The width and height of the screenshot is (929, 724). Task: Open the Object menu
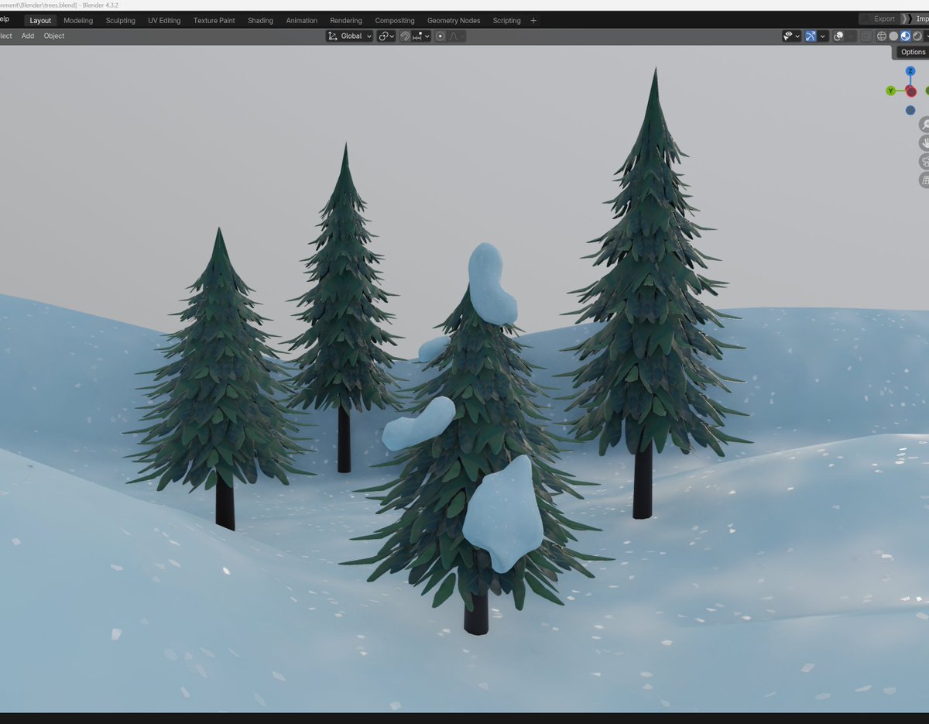tap(53, 36)
